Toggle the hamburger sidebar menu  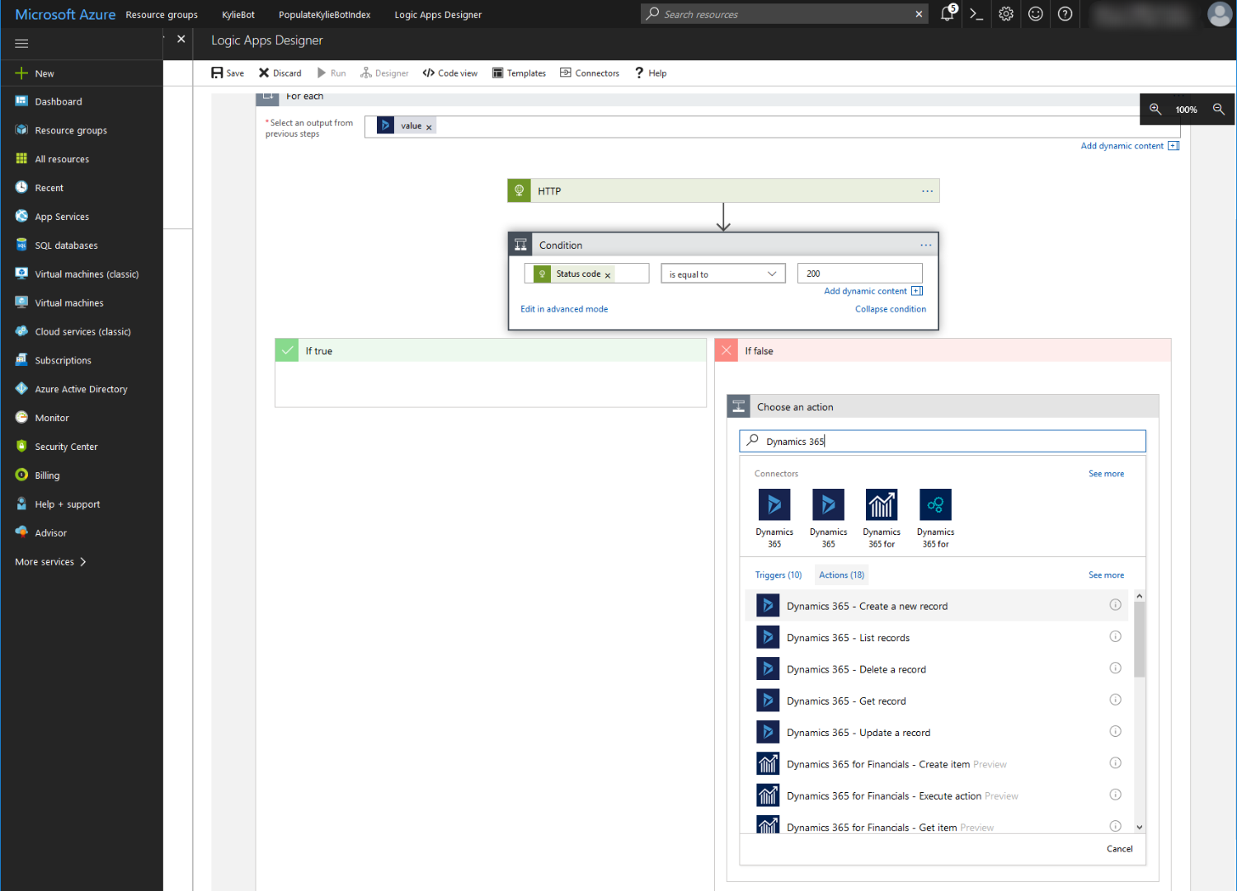click(x=22, y=44)
